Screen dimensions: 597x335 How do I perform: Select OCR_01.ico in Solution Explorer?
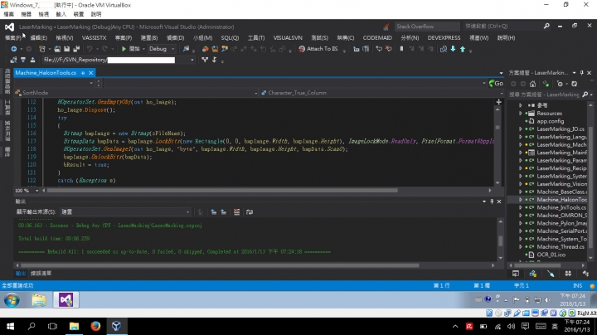coord(551,255)
